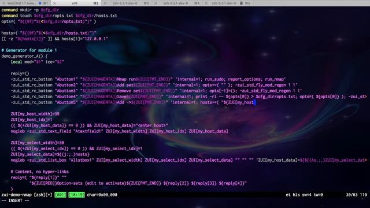This screenshot has height=208, width=370.
Task: Click '$cfg_dir/hosts.txt' on the touch line
Action: (x=97, y=16)
